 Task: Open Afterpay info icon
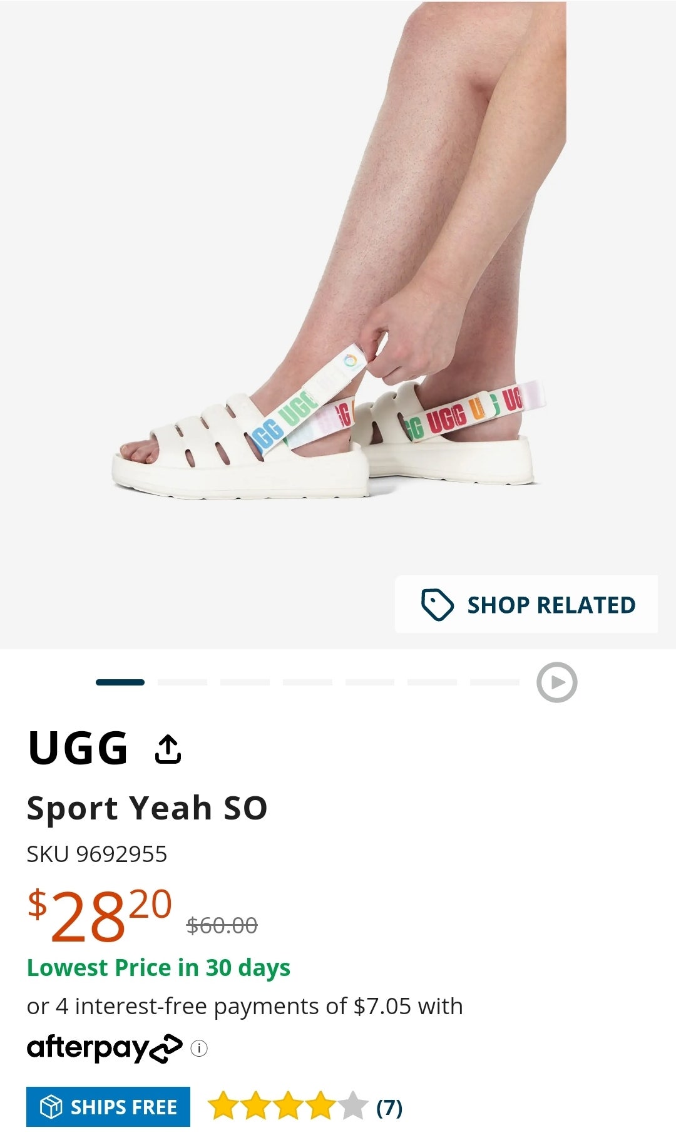click(x=199, y=1048)
